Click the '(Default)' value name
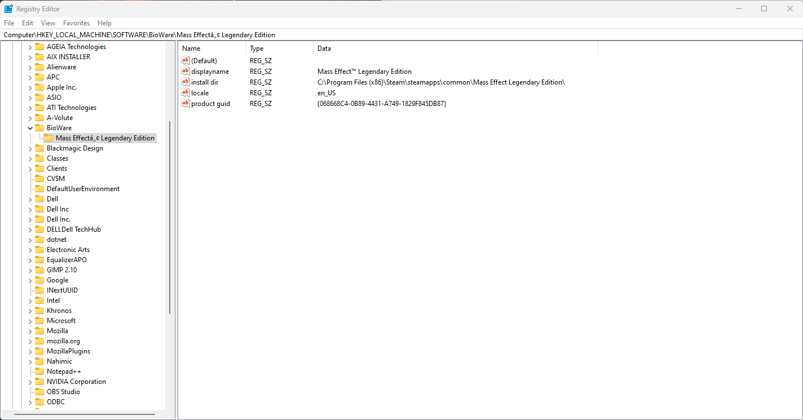 pos(204,61)
